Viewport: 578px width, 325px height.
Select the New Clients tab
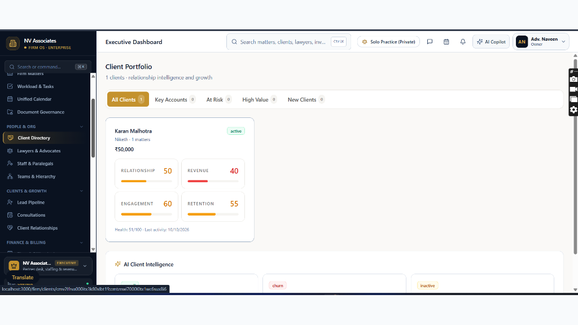pyautogui.click(x=305, y=99)
